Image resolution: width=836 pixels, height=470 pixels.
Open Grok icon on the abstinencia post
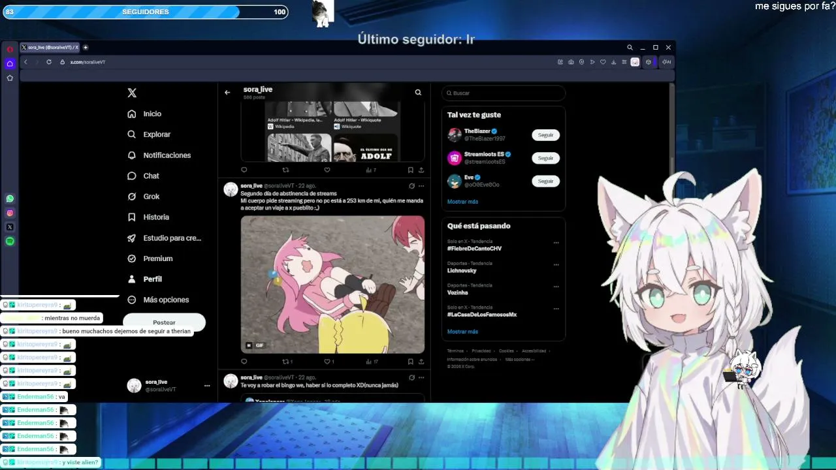411,186
